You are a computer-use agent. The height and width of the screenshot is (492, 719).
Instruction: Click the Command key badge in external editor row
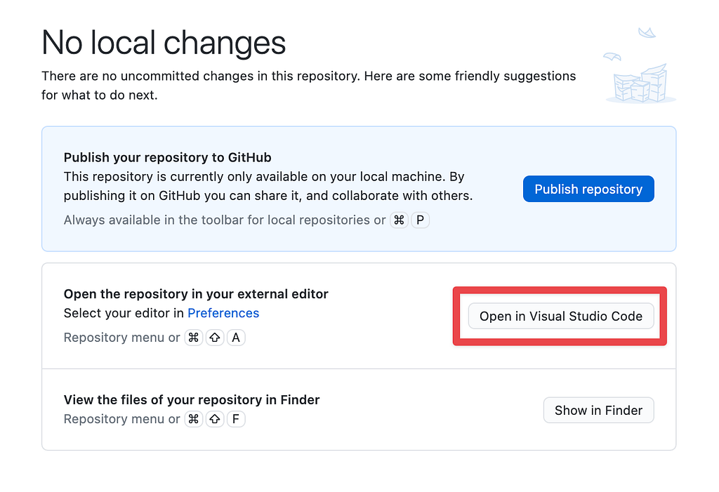click(x=194, y=338)
